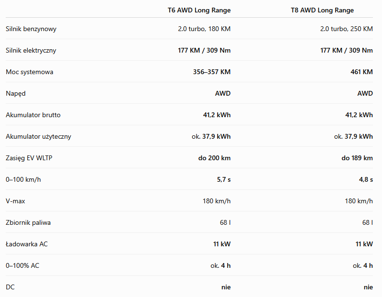Click the do 200 km range value
382x297 pixels.
click(x=214, y=158)
